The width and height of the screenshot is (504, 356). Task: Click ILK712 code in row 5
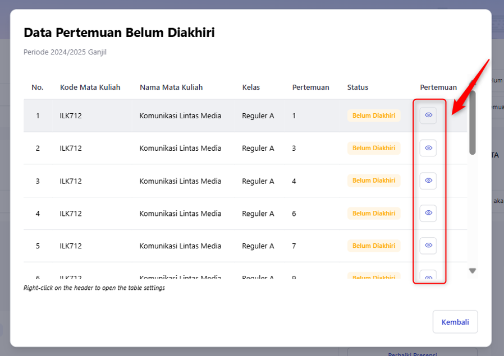click(71, 246)
